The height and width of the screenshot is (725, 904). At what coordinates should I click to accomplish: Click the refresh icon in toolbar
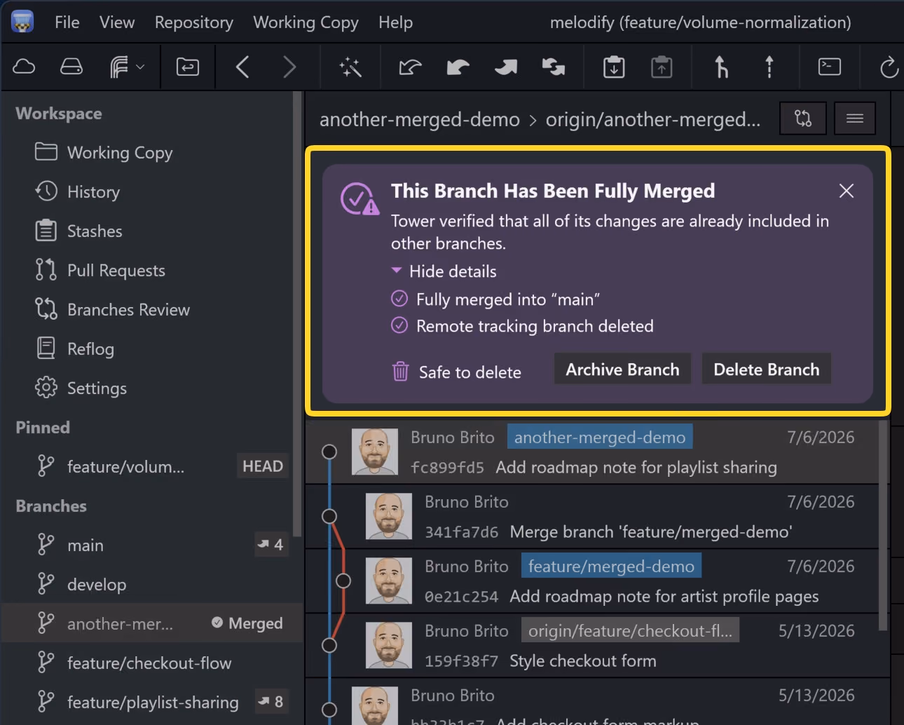point(889,67)
